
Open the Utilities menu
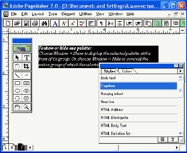[x=85, y=14]
